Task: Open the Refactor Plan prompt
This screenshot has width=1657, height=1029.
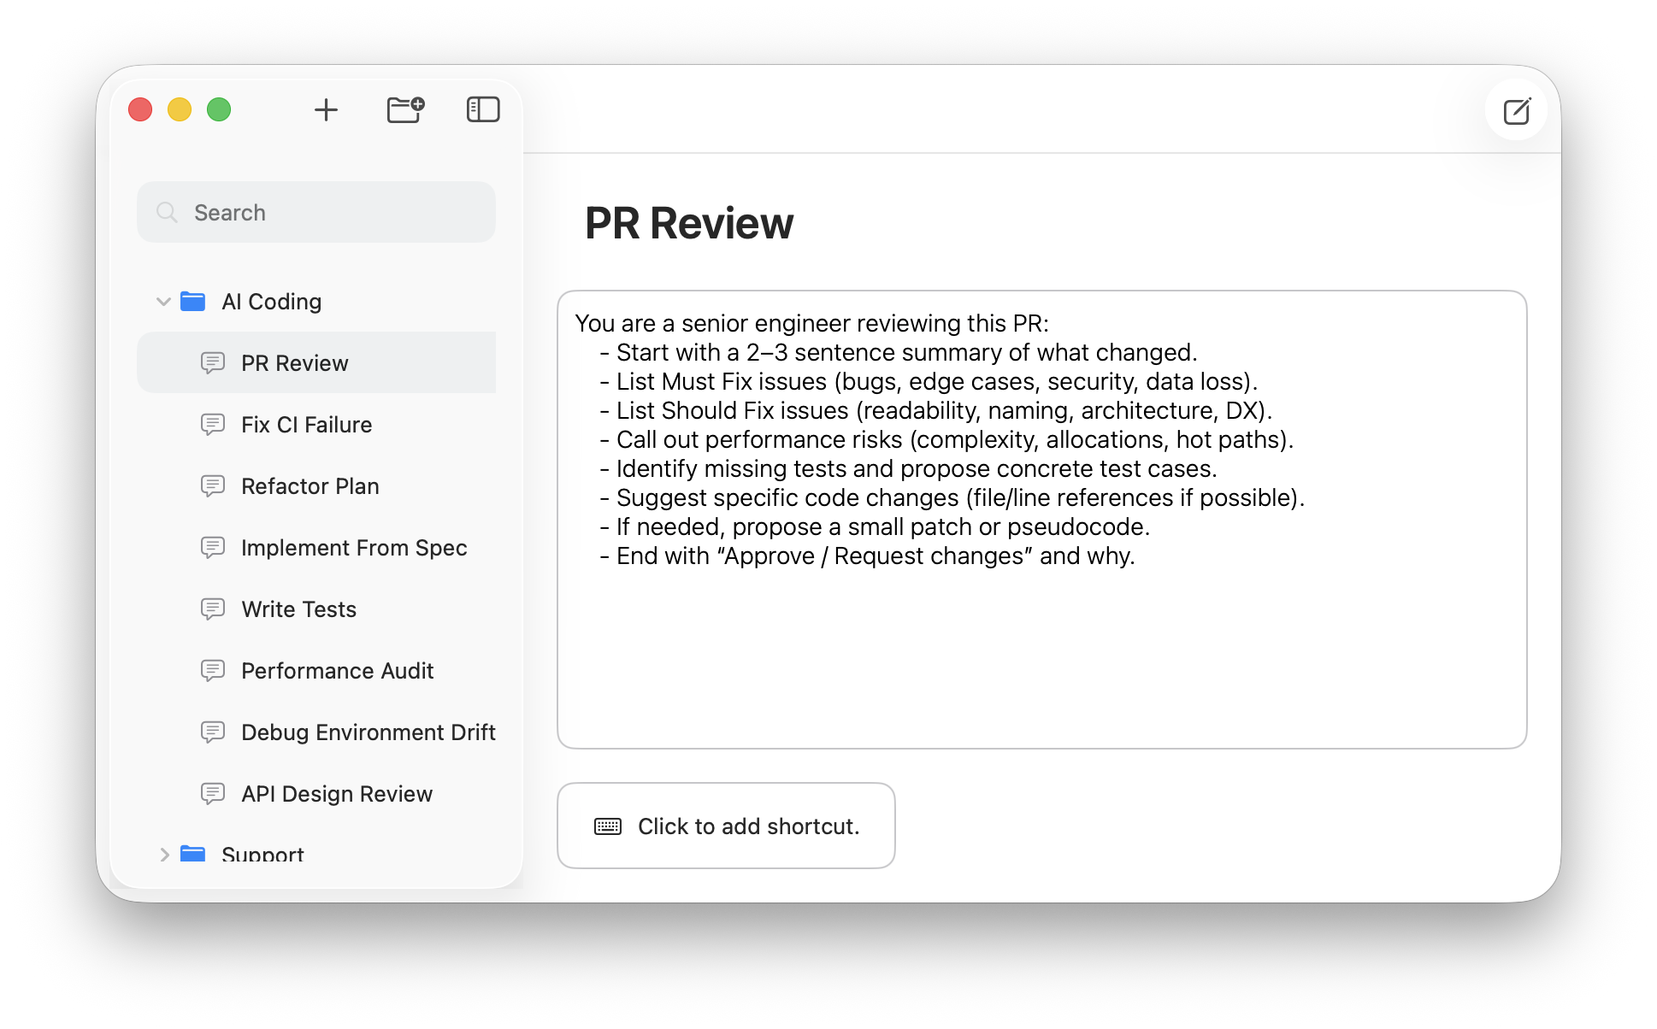Action: click(x=310, y=485)
